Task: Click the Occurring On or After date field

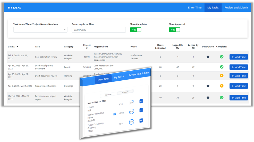Action: (x=99, y=30)
